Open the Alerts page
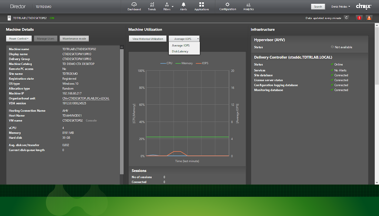Screen dimensions: 379x216 point(184,7)
